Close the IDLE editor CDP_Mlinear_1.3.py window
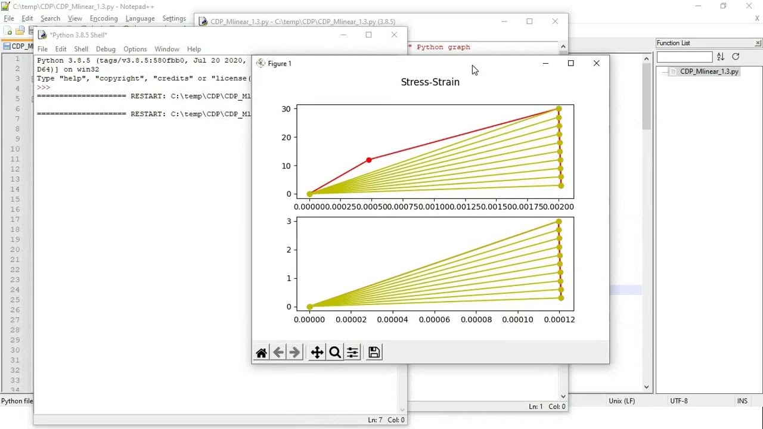Screen dimensions: 763x429 [555, 21]
